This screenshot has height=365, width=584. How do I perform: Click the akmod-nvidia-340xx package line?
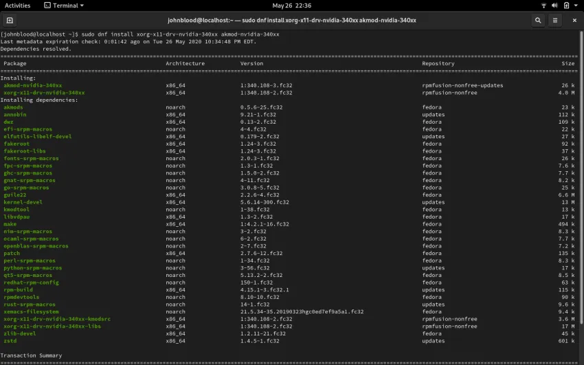pyautogui.click(x=32, y=85)
